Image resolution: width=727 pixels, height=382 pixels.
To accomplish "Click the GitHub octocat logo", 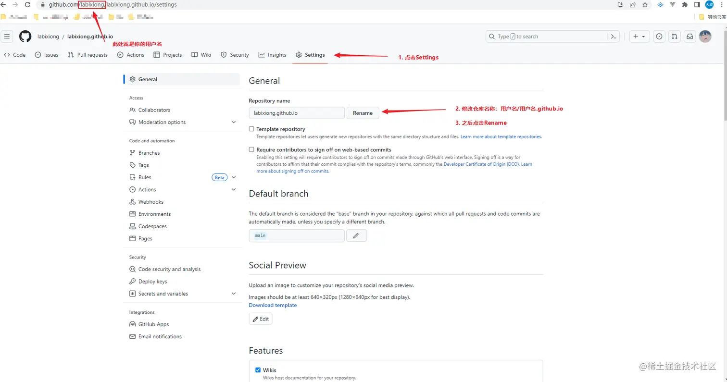I will 25,36.
